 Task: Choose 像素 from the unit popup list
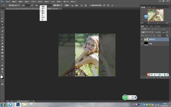pos(43,7)
